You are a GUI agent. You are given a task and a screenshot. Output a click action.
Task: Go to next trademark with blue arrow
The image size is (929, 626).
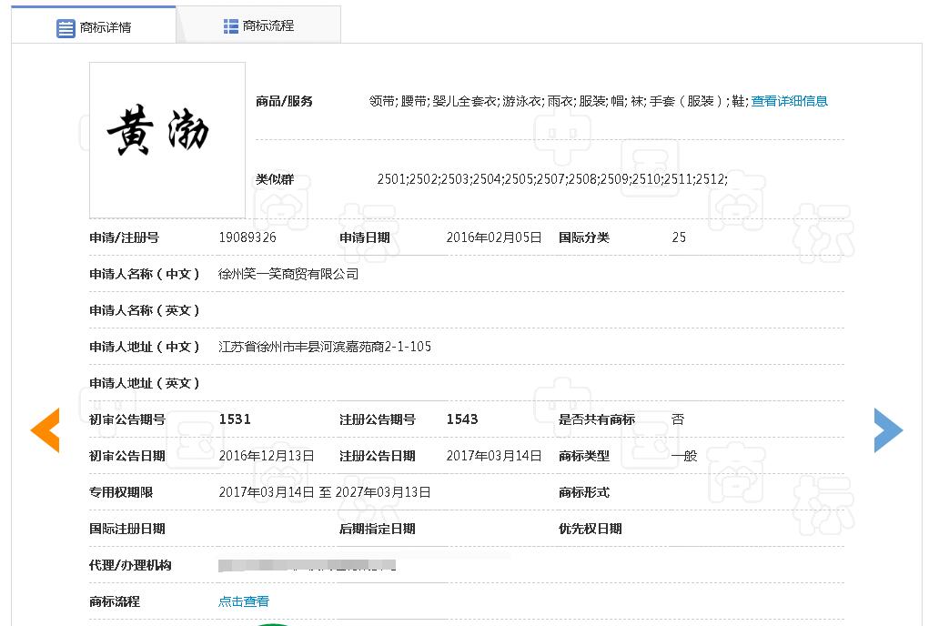point(888,430)
